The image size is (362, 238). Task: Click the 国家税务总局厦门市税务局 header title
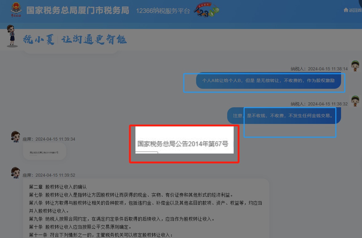pyautogui.click(x=78, y=10)
